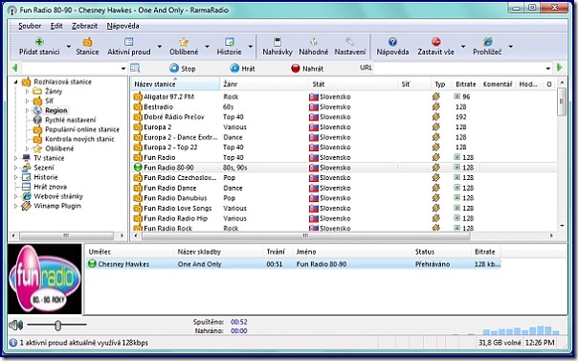Click the radio icon of Europa 2
578x361 pixels.
click(x=138, y=127)
